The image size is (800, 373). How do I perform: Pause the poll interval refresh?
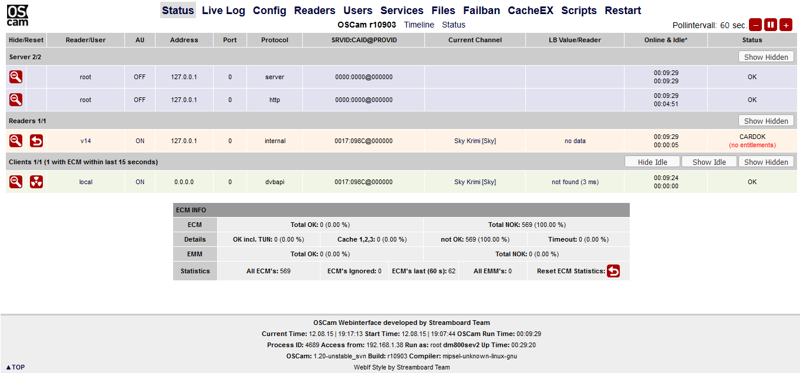coord(771,25)
